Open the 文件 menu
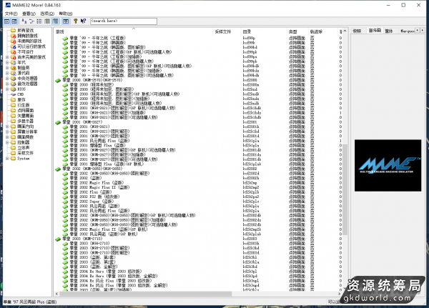Image resolution: width=429 pixels, height=308 pixels. pyautogui.click(x=11, y=14)
